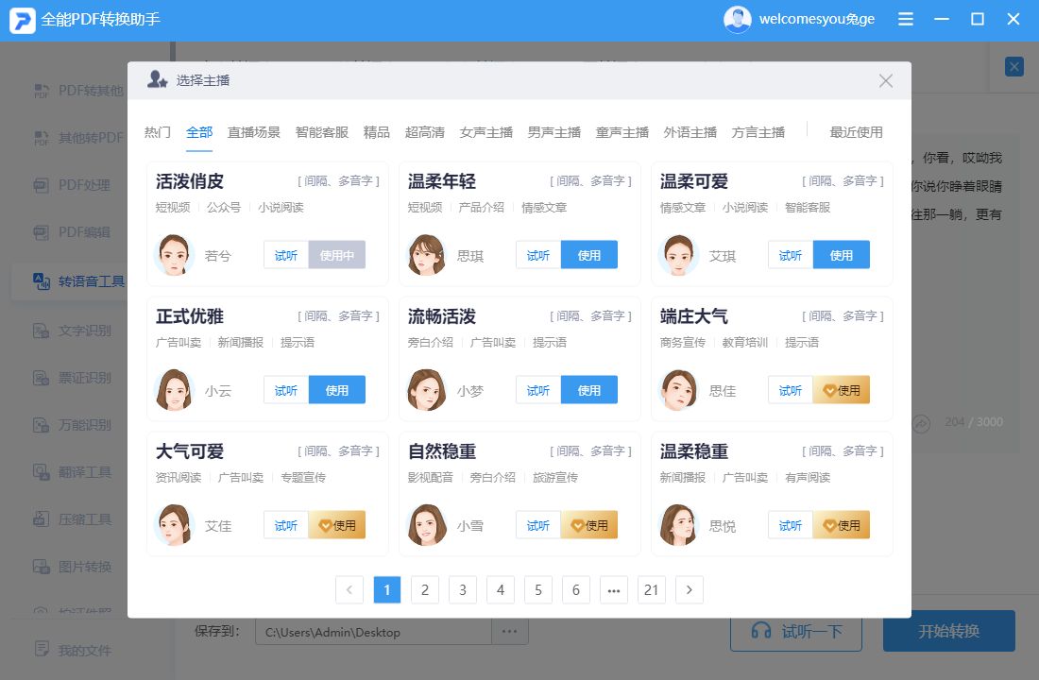This screenshot has width=1039, height=680.
Task: Open 其他转PDF in the sidebar
Action: (x=78, y=138)
